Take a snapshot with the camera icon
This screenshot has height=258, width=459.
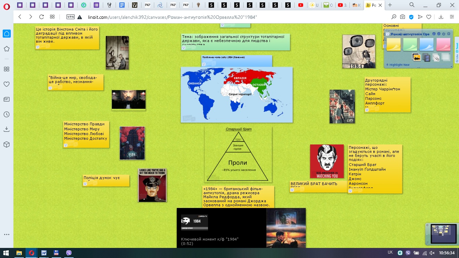pos(403,17)
